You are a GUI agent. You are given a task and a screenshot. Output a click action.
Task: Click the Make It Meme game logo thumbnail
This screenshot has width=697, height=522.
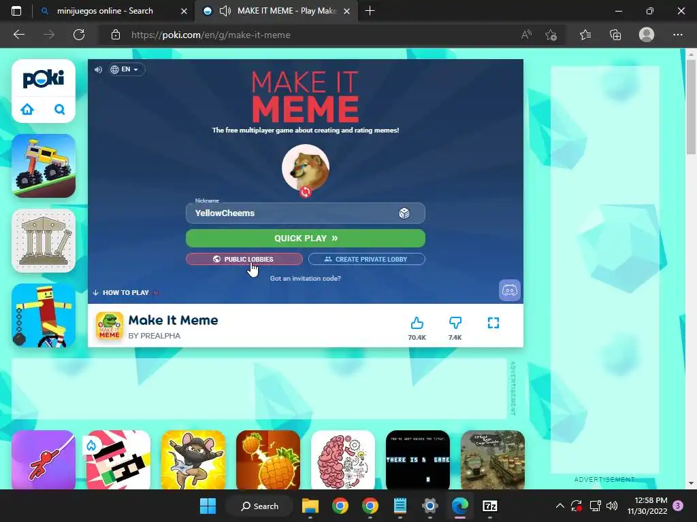click(x=110, y=326)
